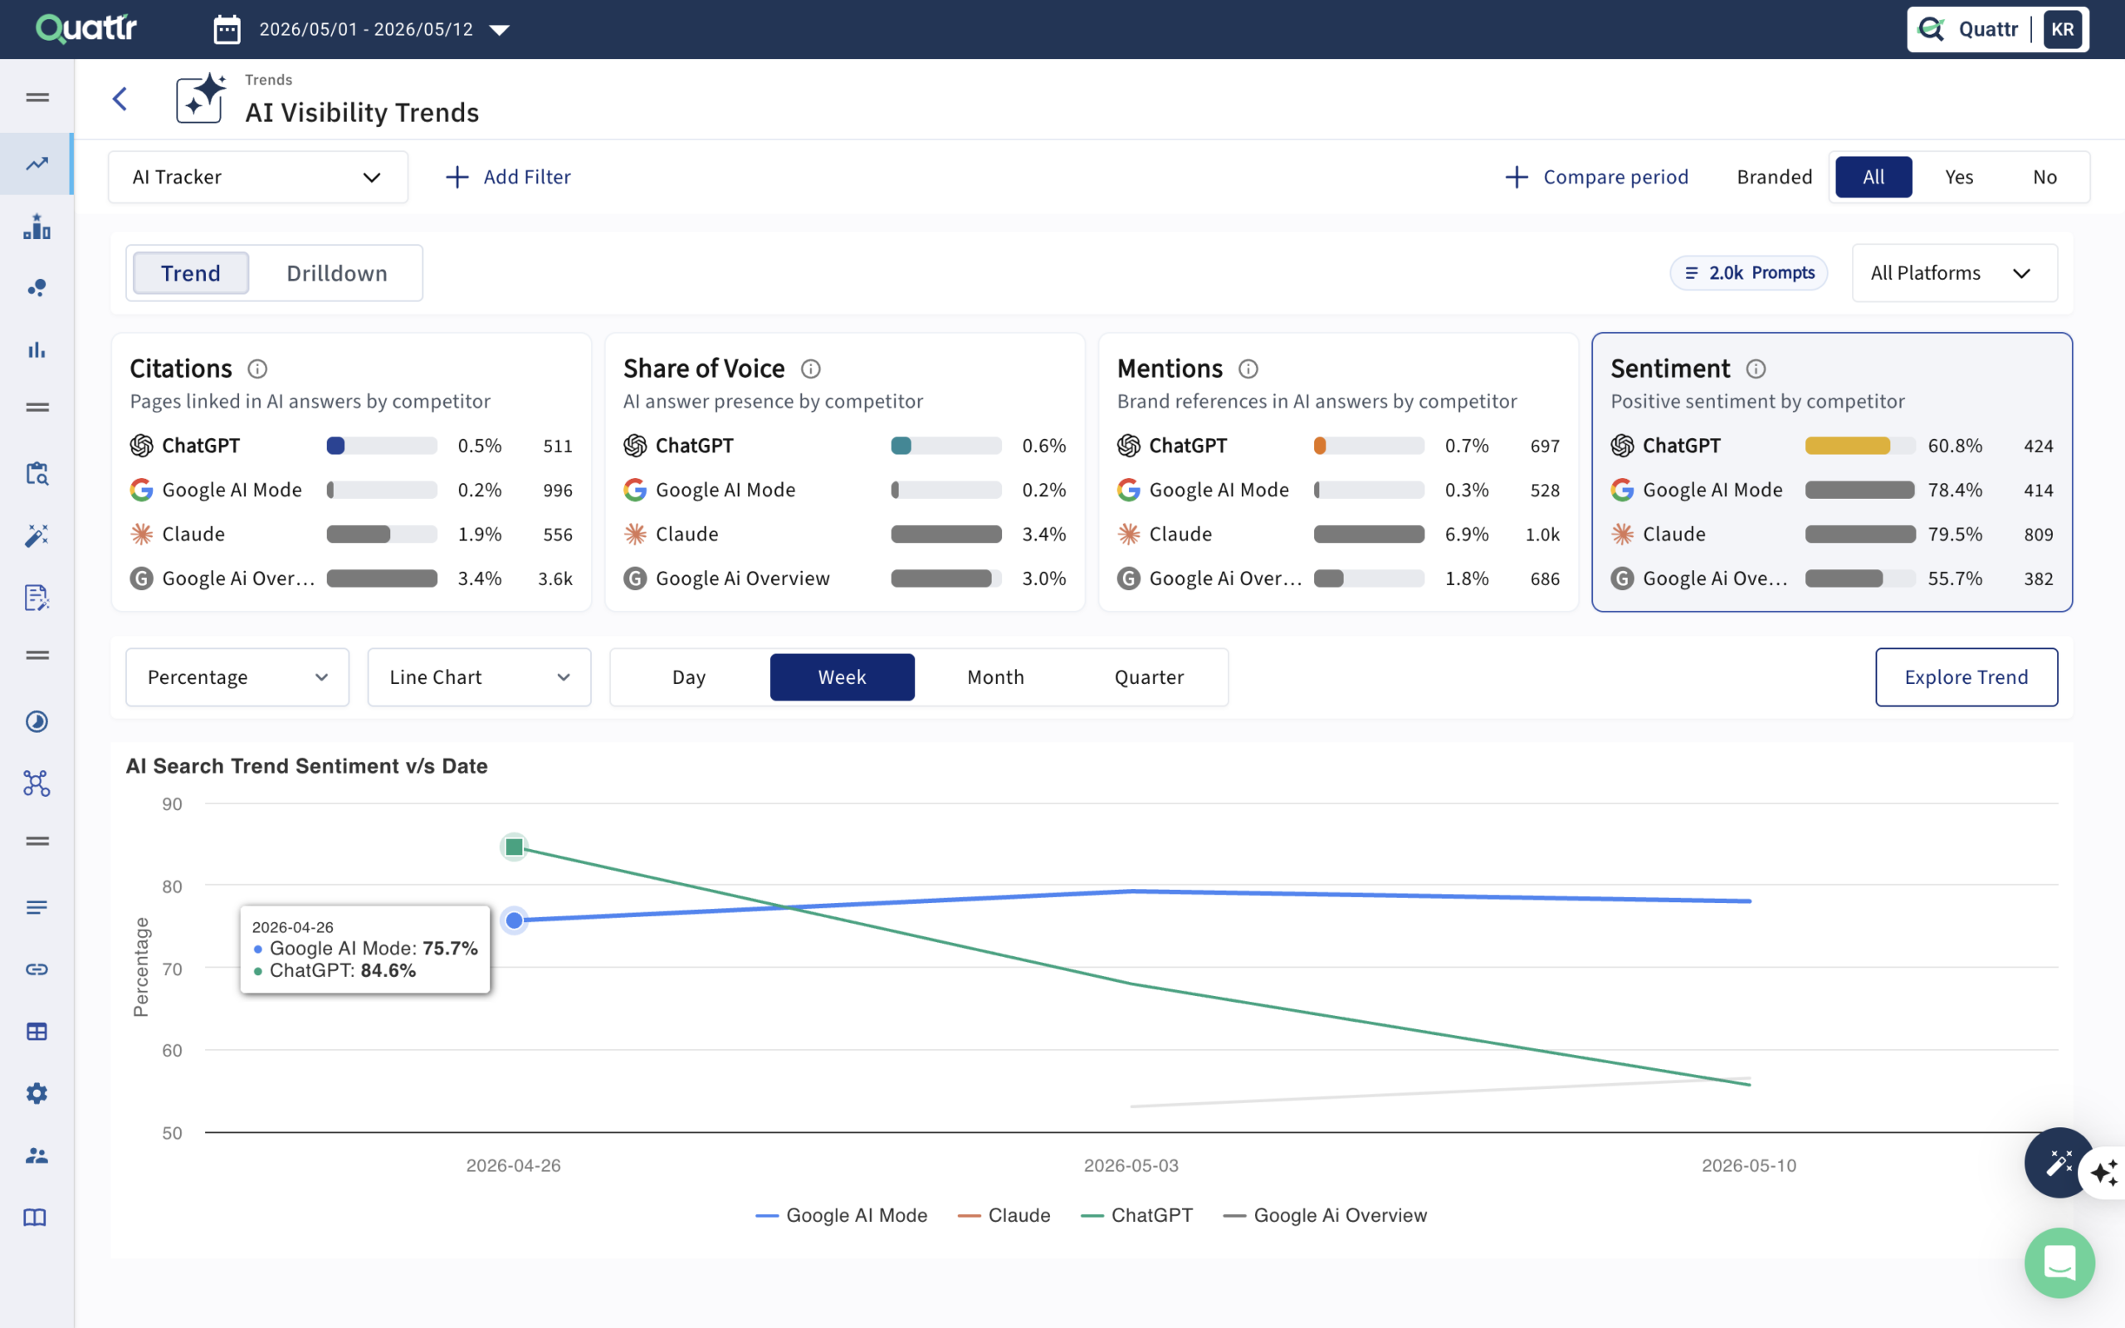Open the calendar date picker icon
The image size is (2125, 1328).
tap(227, 30)
